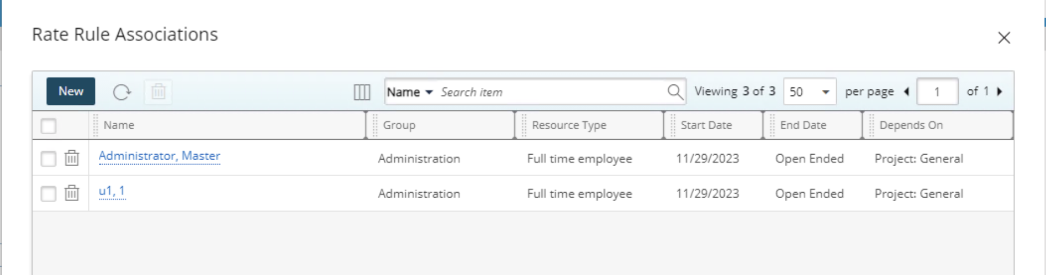This screenshot has width=1046, height=275.
Task: Close the Rate Rule Associations dialog
Action: 1003,38
